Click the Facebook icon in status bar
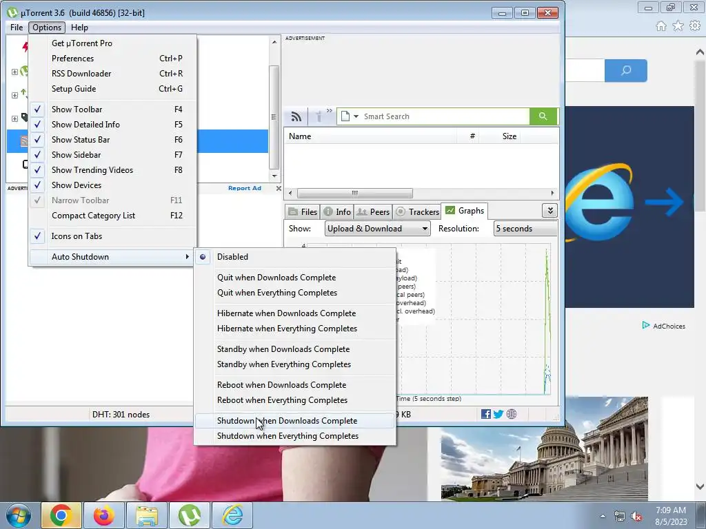This screenshot has width=706, height=529. coord(486,414)
